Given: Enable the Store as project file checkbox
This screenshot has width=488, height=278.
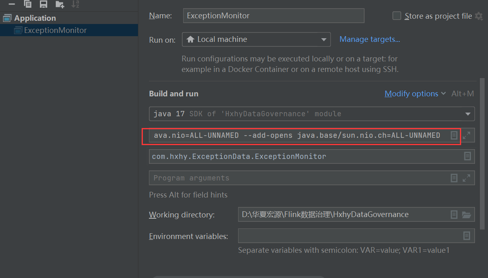Looking at the screenshot, I should point(396,16).
